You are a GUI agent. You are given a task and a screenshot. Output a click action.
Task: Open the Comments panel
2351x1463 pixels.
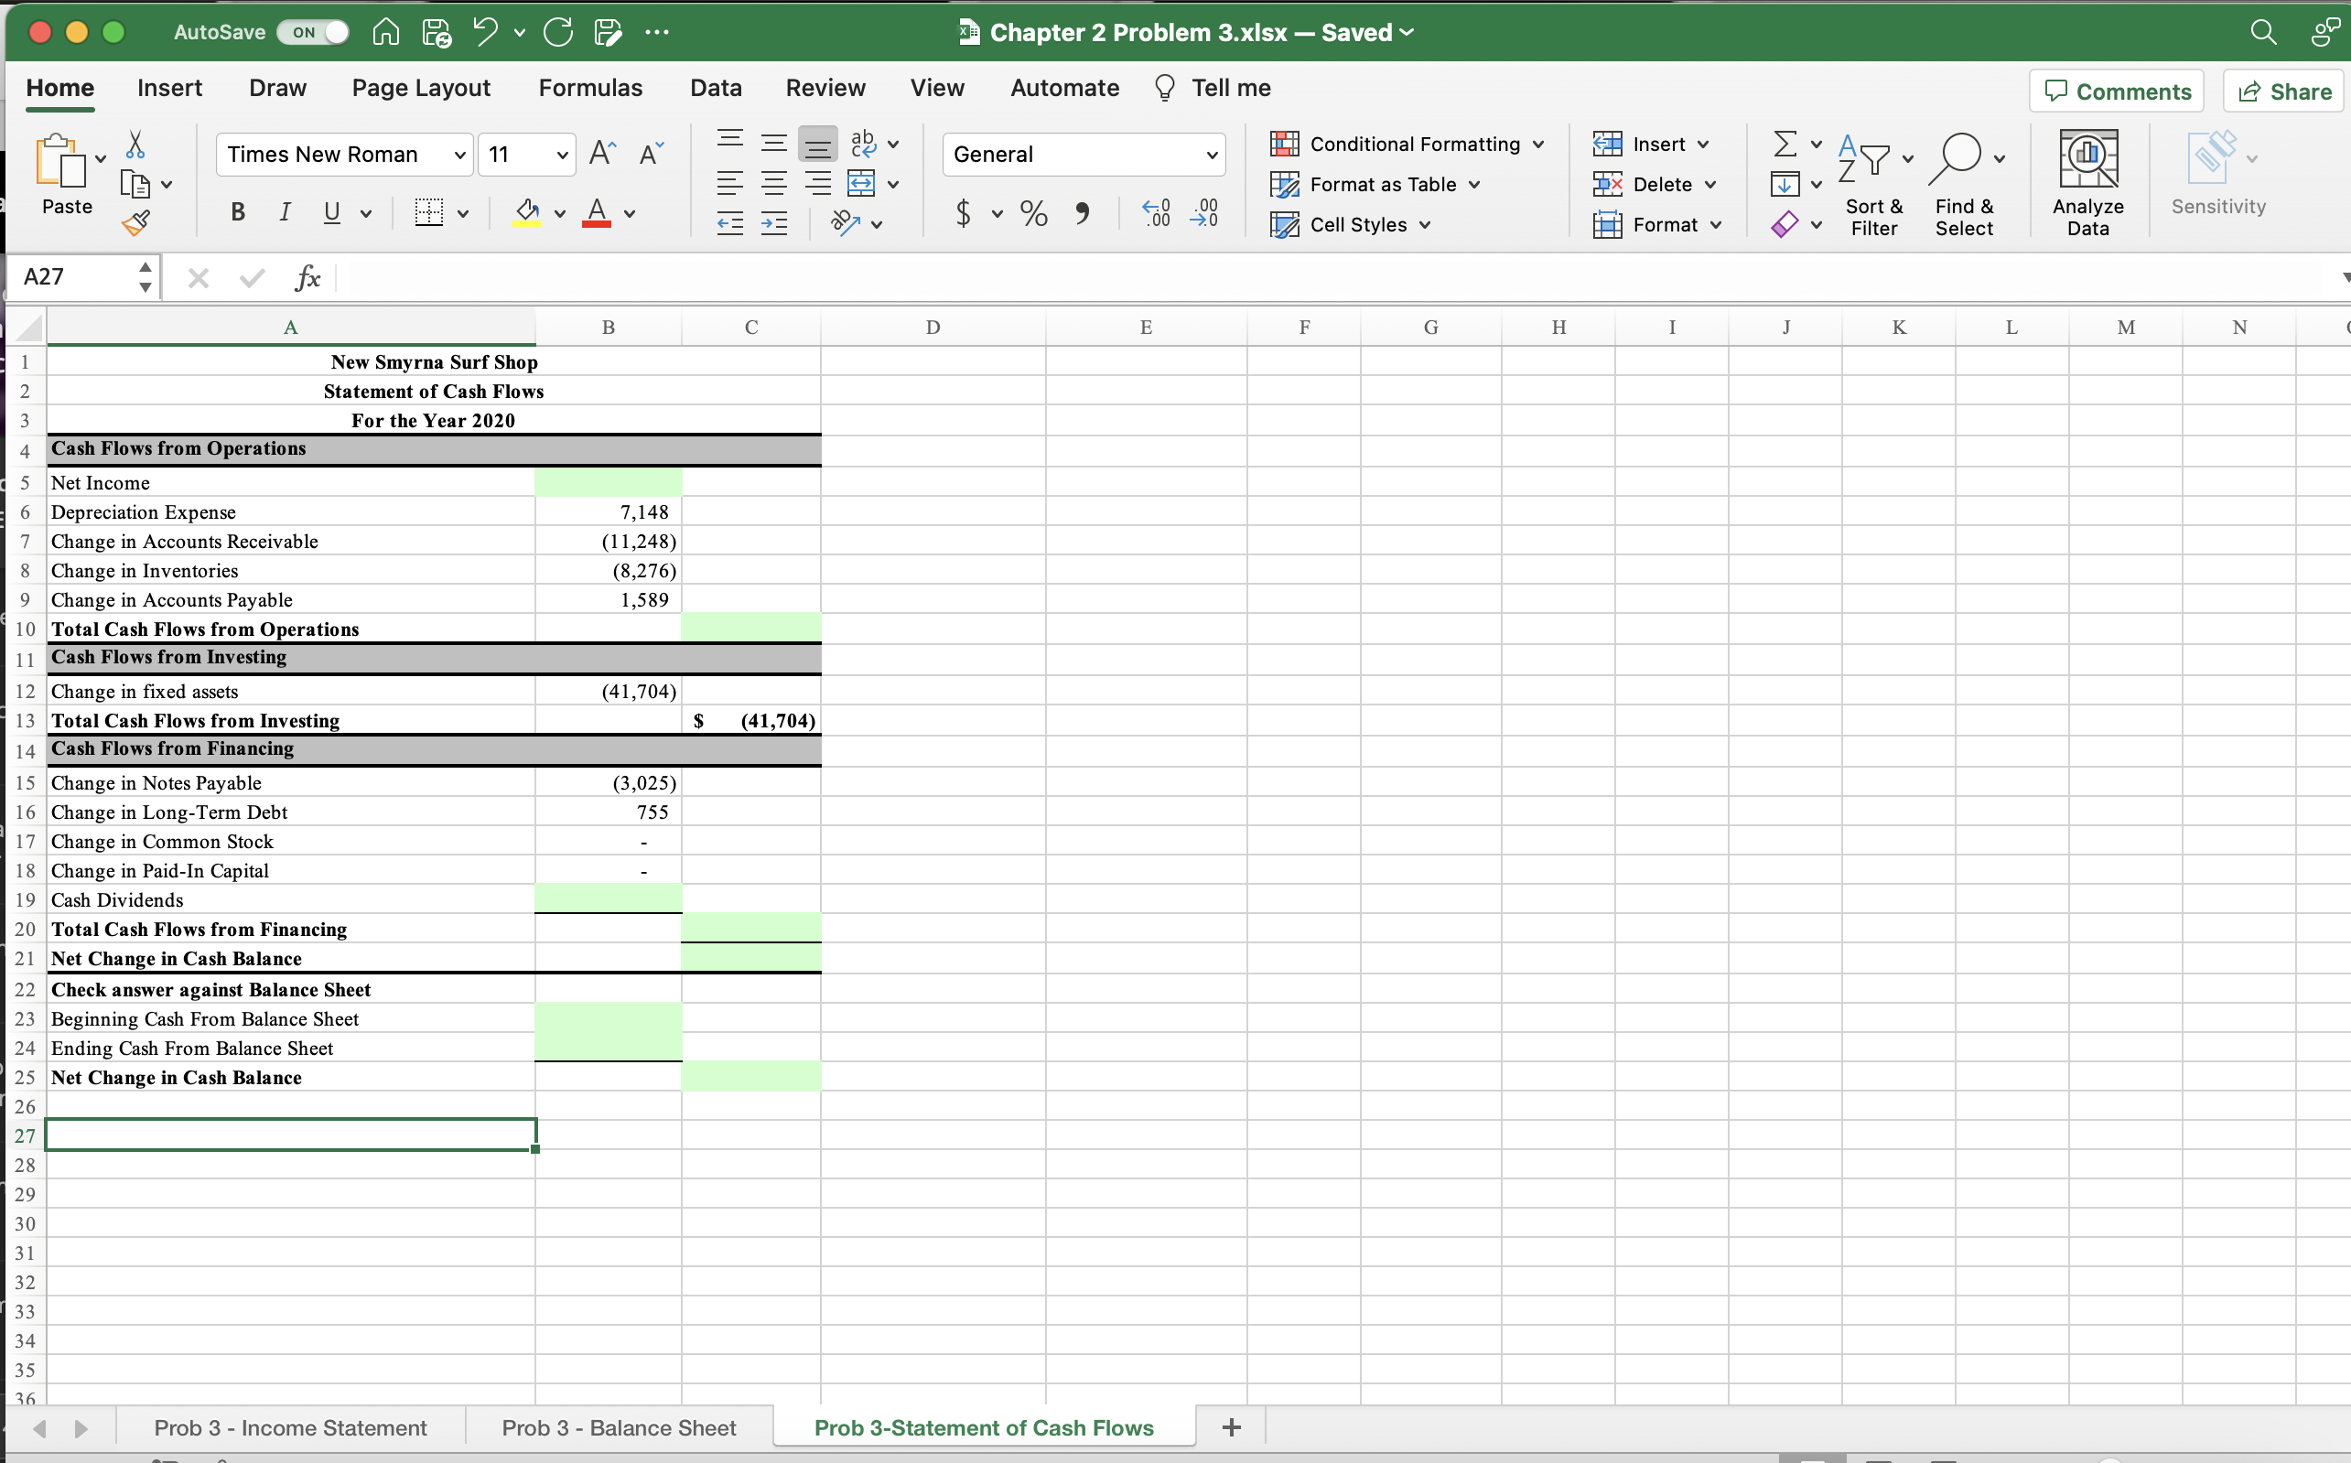2115,90
